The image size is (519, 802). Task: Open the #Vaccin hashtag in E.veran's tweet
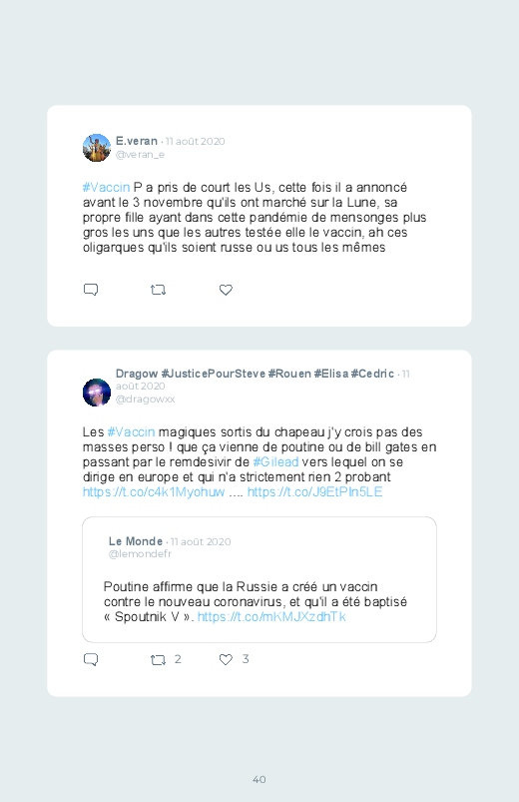pyautogui.click(x=107, y=187)
